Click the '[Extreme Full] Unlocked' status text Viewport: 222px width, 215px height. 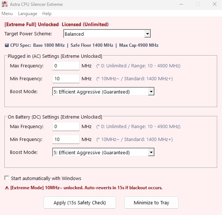32,24
